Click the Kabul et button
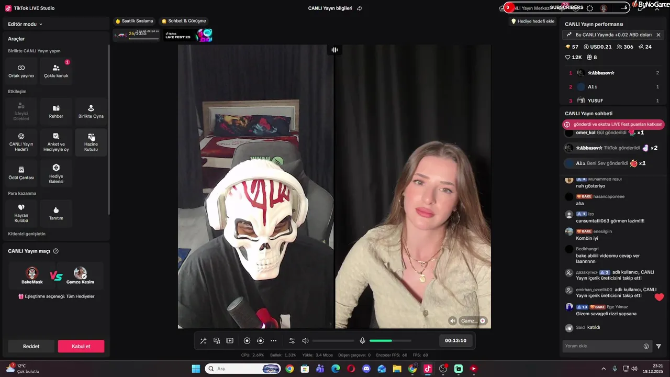This screenshot has height=377, width=670. pos(81,346)
